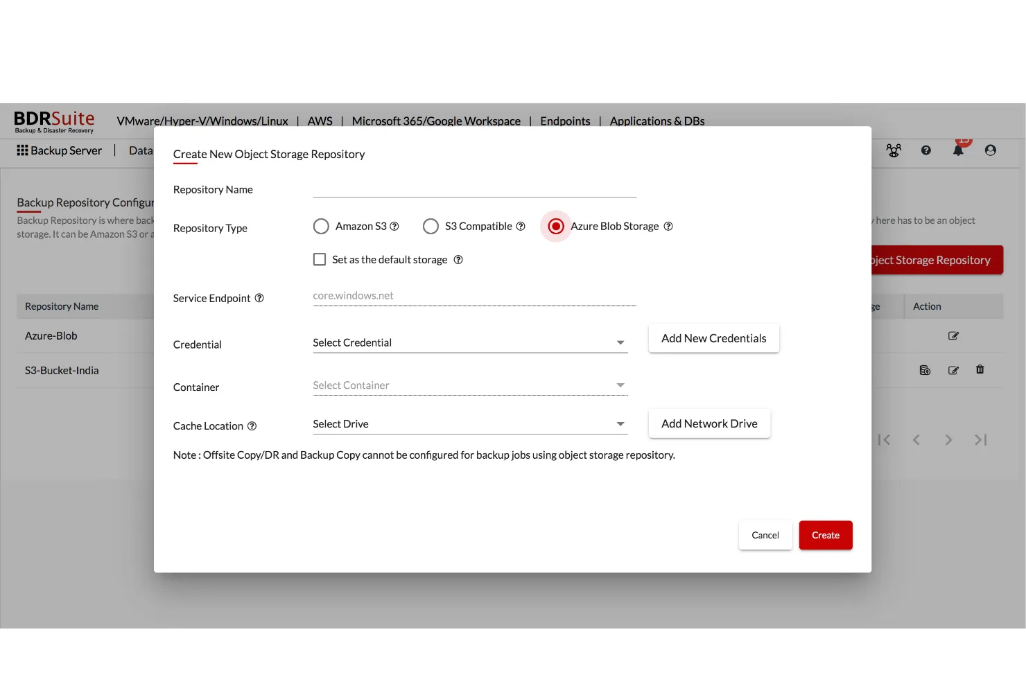This screenshot has width=1026, height=684.
Task: Open the user profile icon
Action: tap(991, 150)
